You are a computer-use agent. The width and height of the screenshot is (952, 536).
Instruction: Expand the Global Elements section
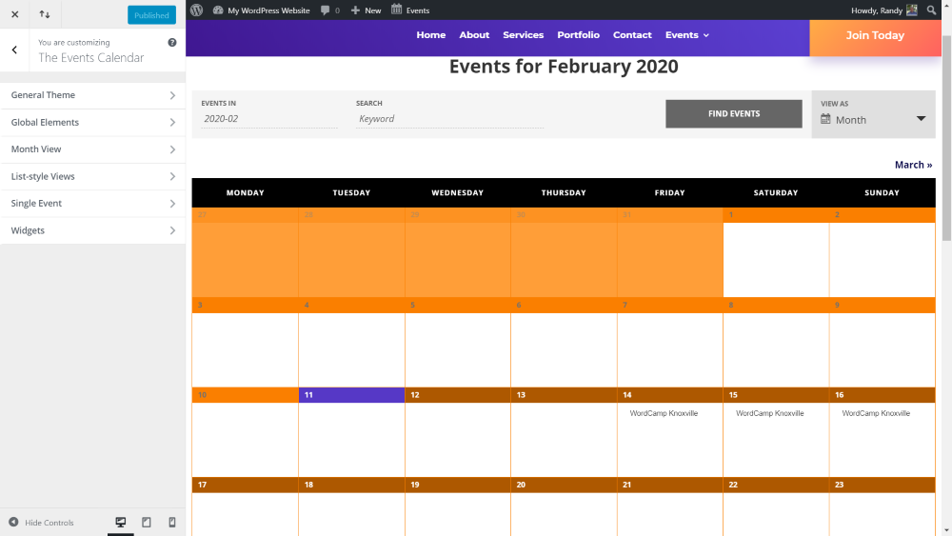[x=93, y=123]
